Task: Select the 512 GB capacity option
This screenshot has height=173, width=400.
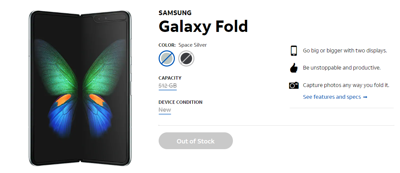Action: (167, 86)
